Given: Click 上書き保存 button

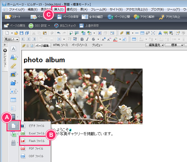Looking at the screenshot, I should [x=89, y=26].
